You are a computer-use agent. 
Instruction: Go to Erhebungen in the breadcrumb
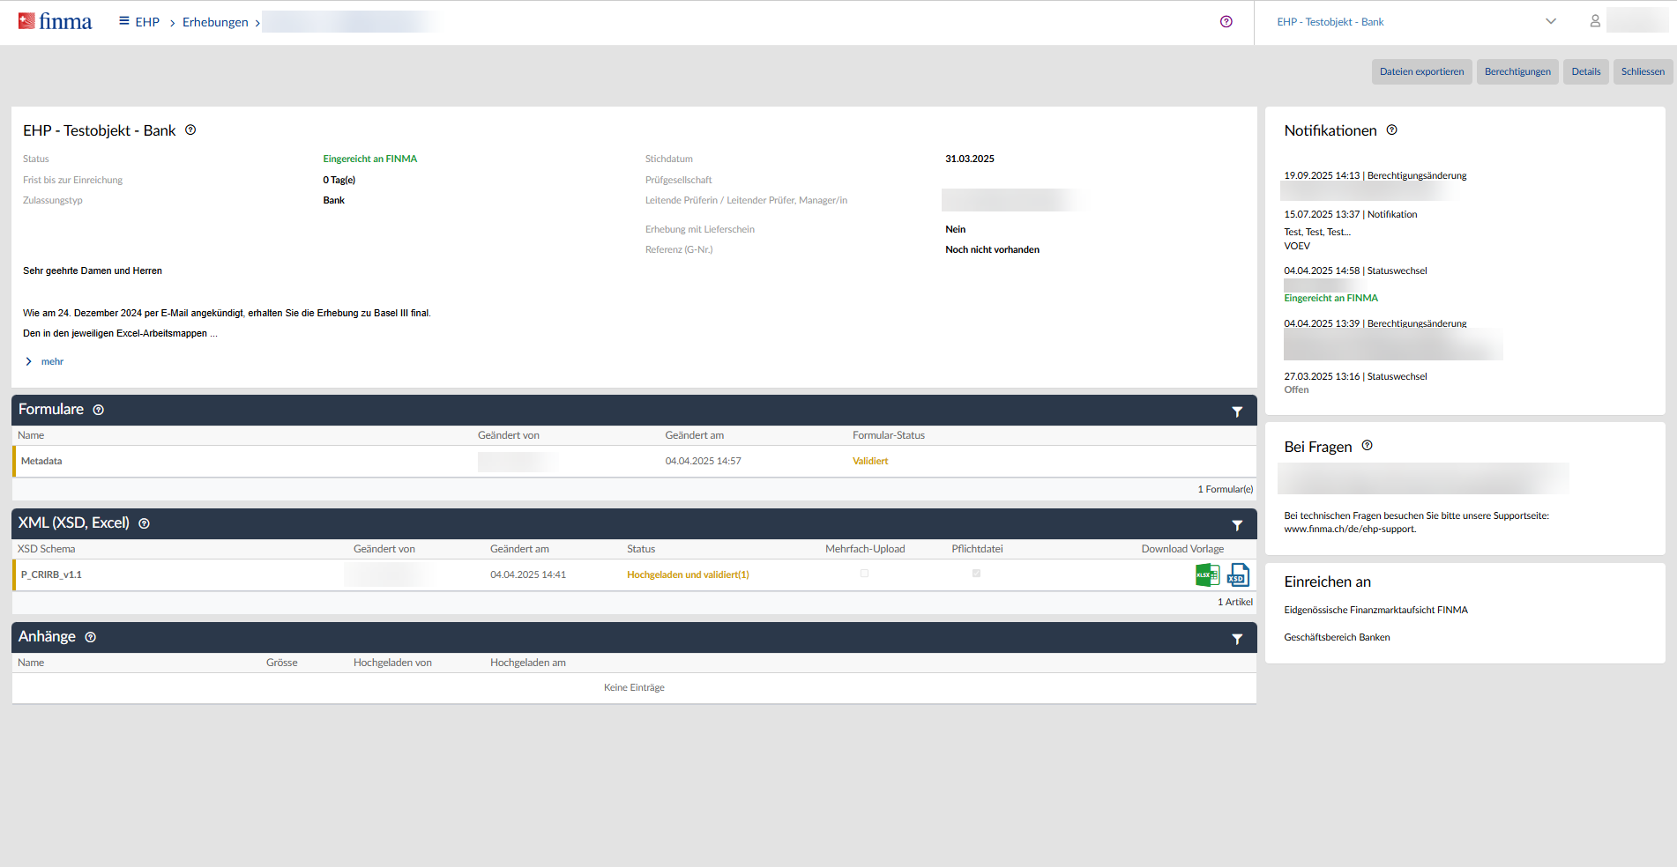pyautogui.click(x=215, y=22)
